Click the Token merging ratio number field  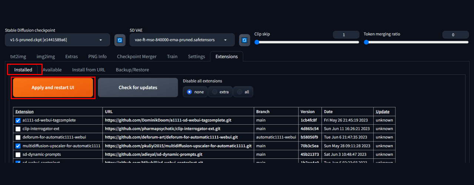pos(453,35)
